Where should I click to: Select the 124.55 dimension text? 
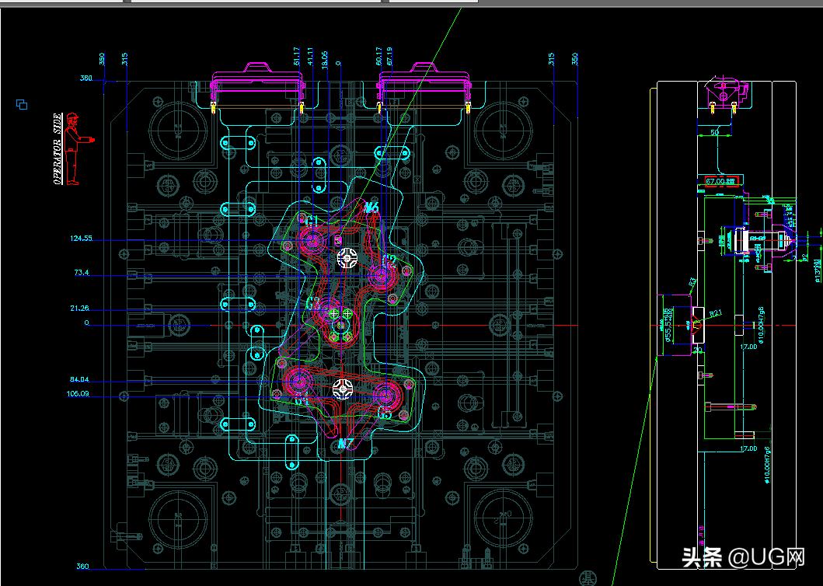pos(81,239)
